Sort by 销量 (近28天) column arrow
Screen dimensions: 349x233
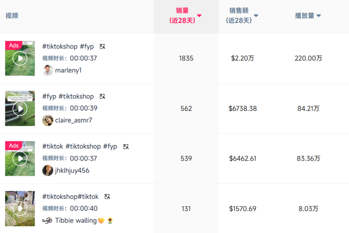coord(199,16)
